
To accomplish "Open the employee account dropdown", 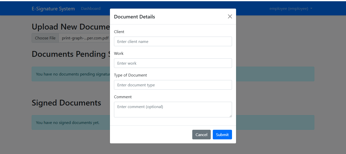I will 291,9.
